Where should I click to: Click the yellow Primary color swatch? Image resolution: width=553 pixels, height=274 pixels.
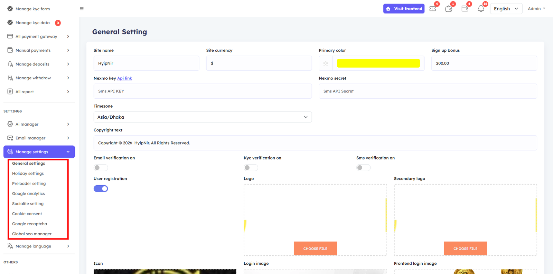coord(378,63)
